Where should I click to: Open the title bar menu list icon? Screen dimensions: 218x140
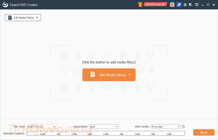197,5
